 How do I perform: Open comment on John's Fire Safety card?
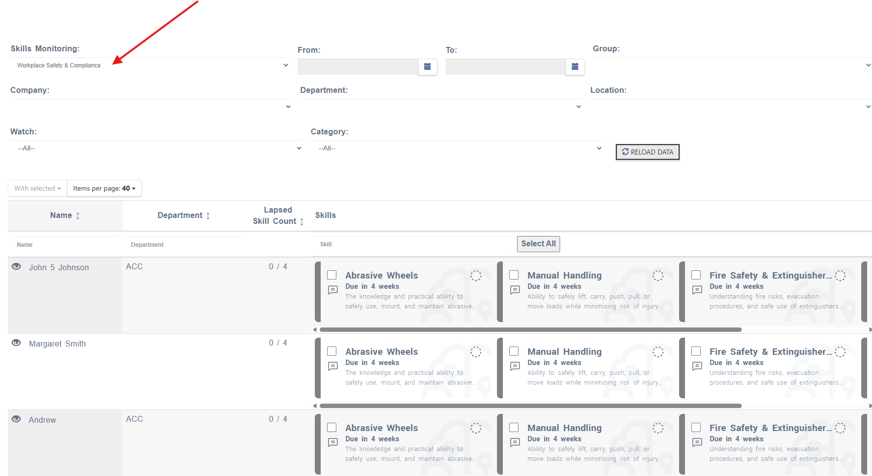tap(697, 290)
